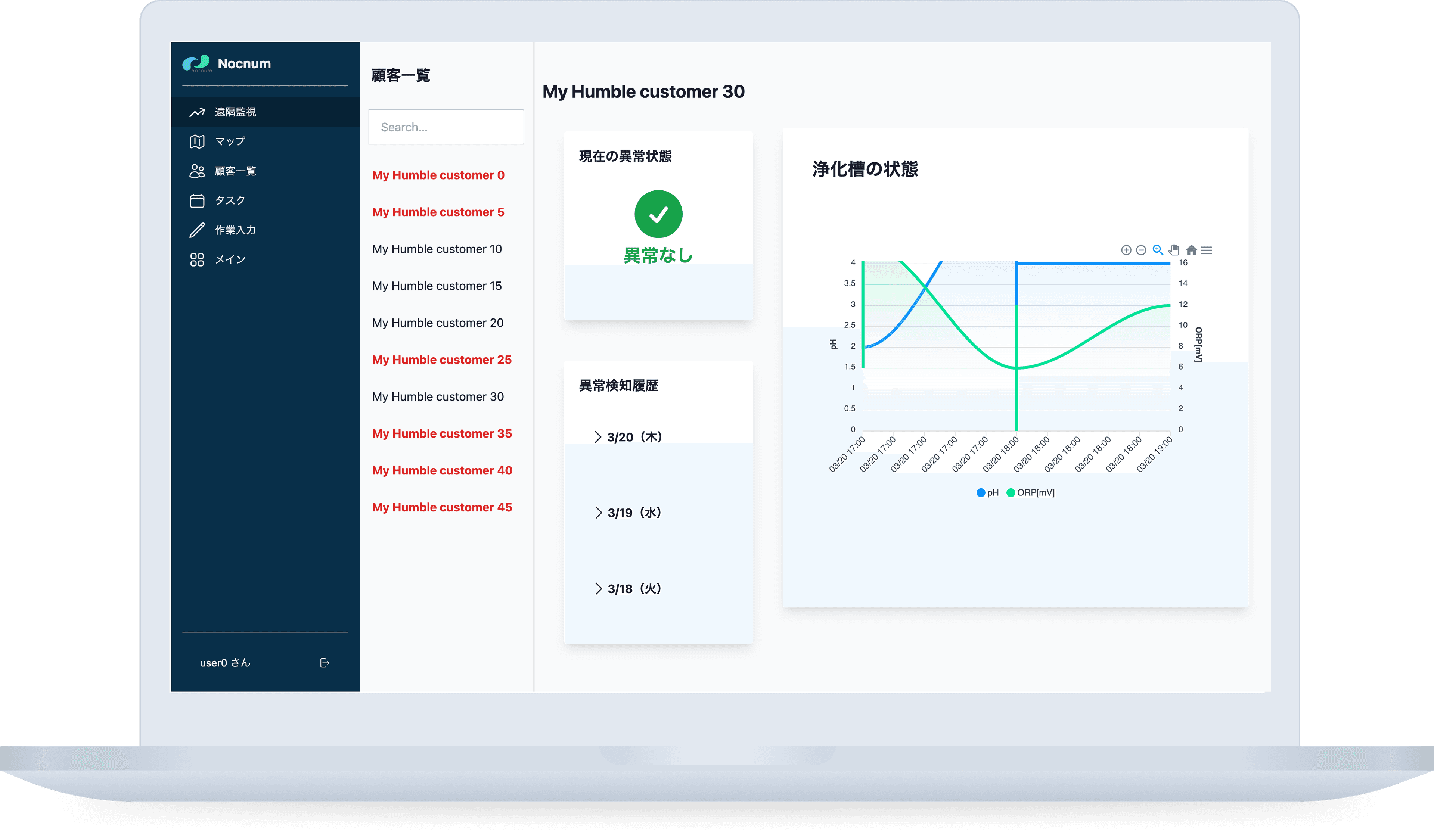Open マップ in the sidebar menu
This screenshot has height=834, width=1434.
click(265, 141)
